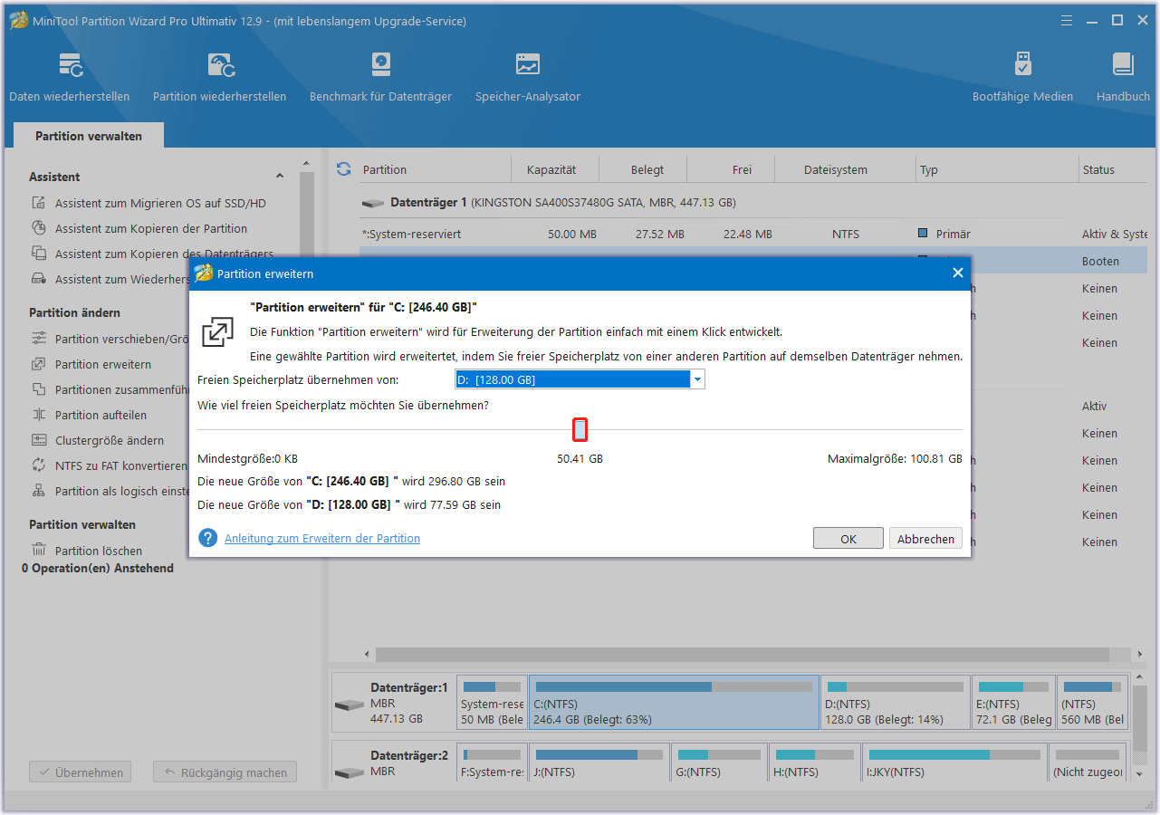This screenshot has height=815, width=1160.
Task: Click the refresh icon beside the Partition column header
Action: pyautogui.click(x=343, y=169)
